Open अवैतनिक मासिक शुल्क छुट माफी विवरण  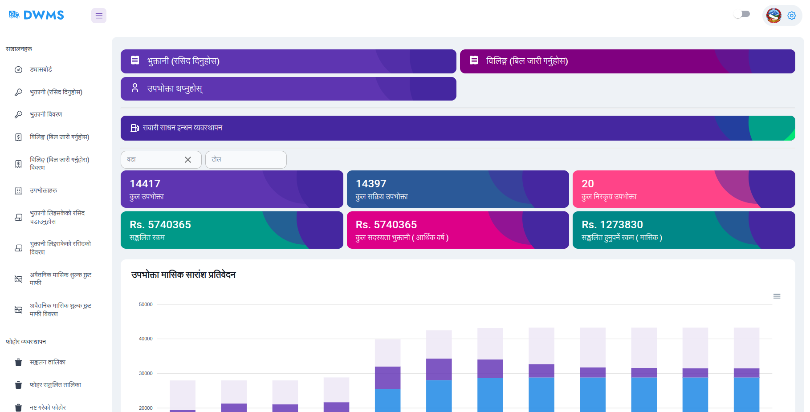60,310
